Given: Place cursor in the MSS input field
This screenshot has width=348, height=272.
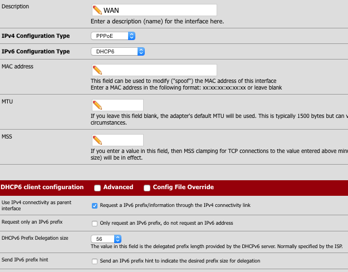Looking at the screenshot, I should pos(122,140).
